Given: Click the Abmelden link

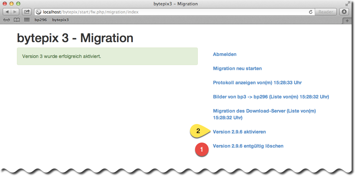Looking at the screenshot, I should pos(224,54).
